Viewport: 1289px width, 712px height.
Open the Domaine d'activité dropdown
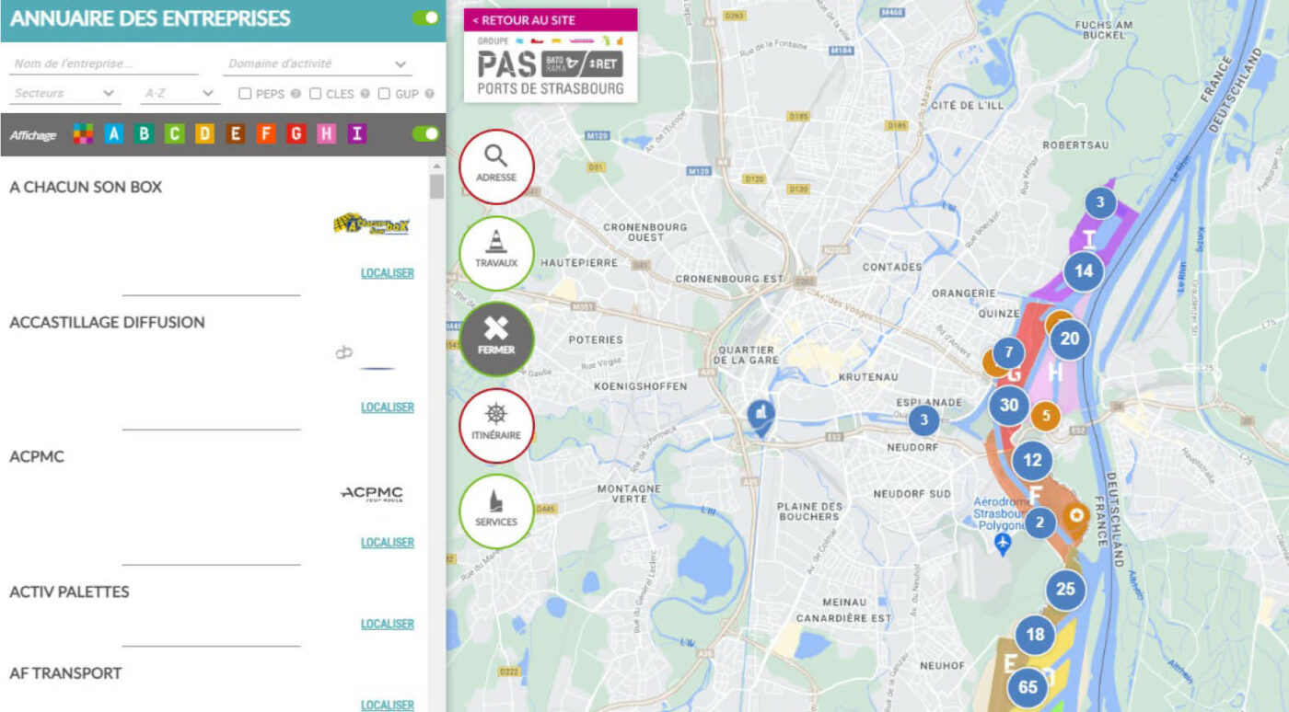pos(318,63)
